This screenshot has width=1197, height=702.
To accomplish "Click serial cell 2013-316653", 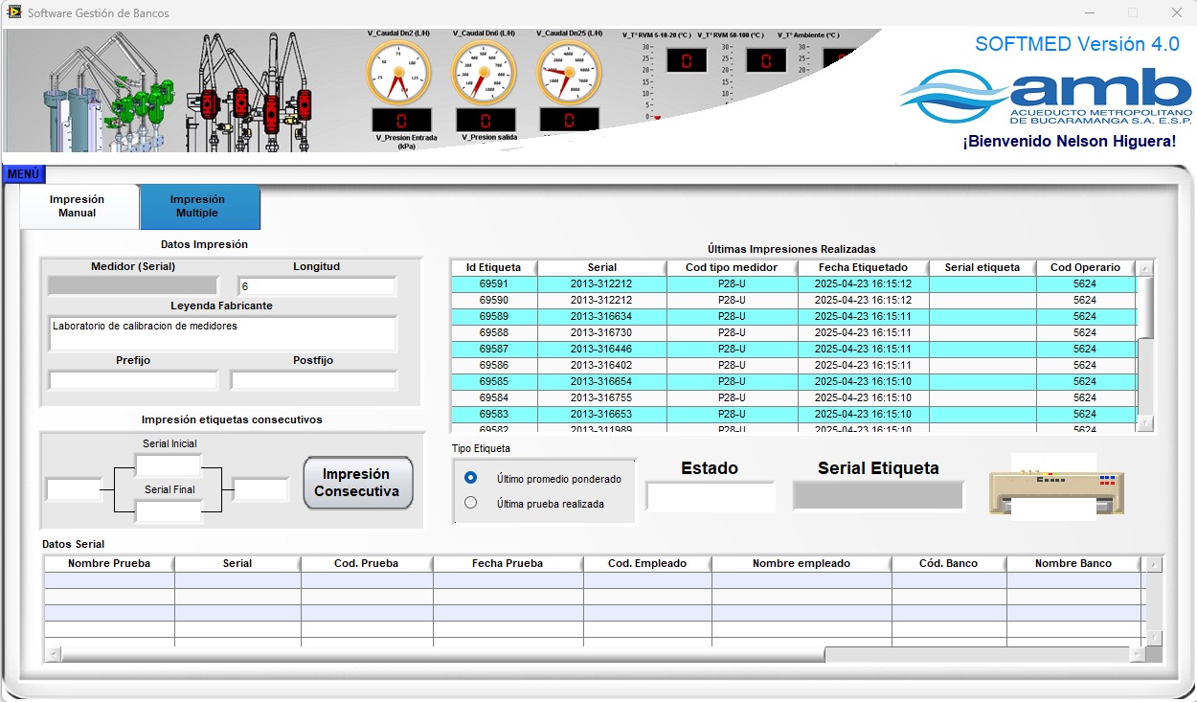I will pyautogui.click(x=601, y=414).
